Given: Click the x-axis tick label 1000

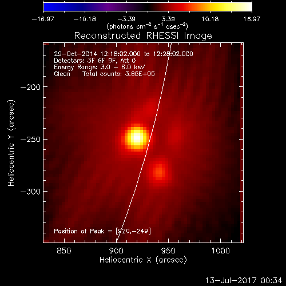Looking at the screenshot, I should (x=221, y=251).
